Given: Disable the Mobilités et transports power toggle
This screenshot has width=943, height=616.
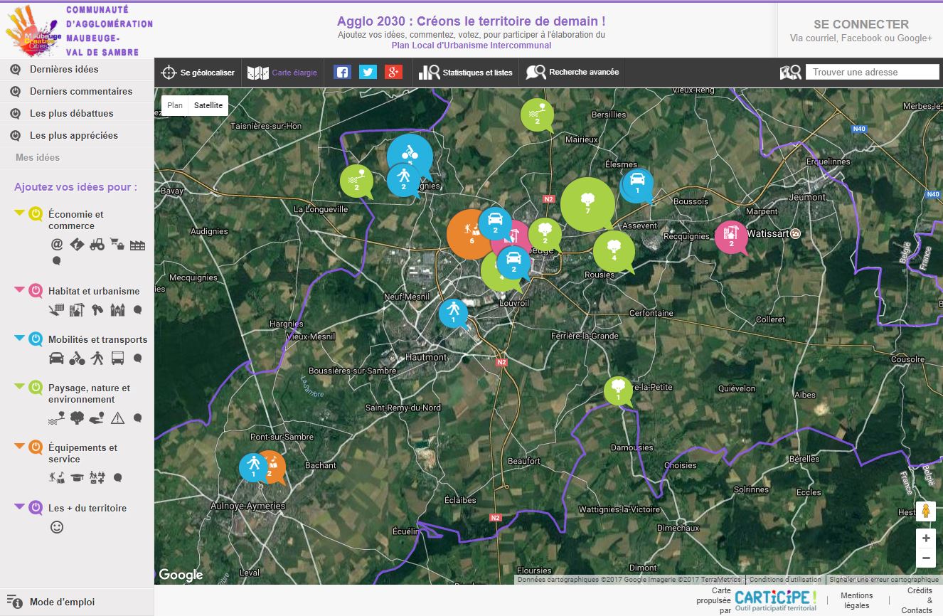Looking at the screenshot, I should tap(36, 339).
